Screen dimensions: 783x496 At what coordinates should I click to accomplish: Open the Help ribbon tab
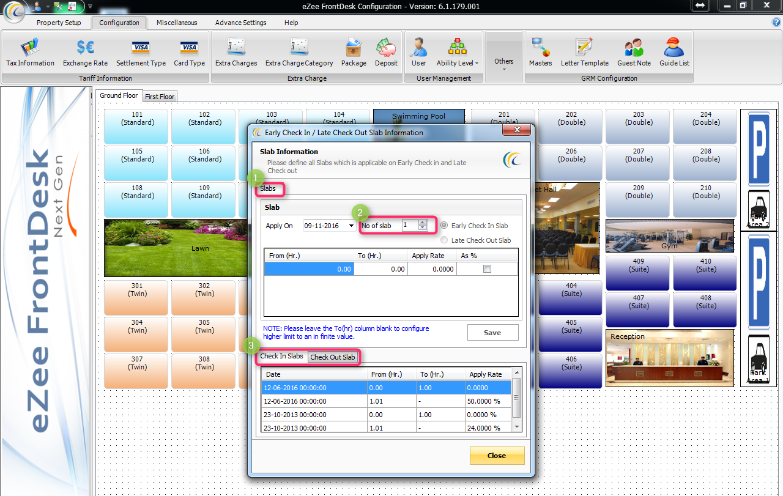[x=291, y=23]
